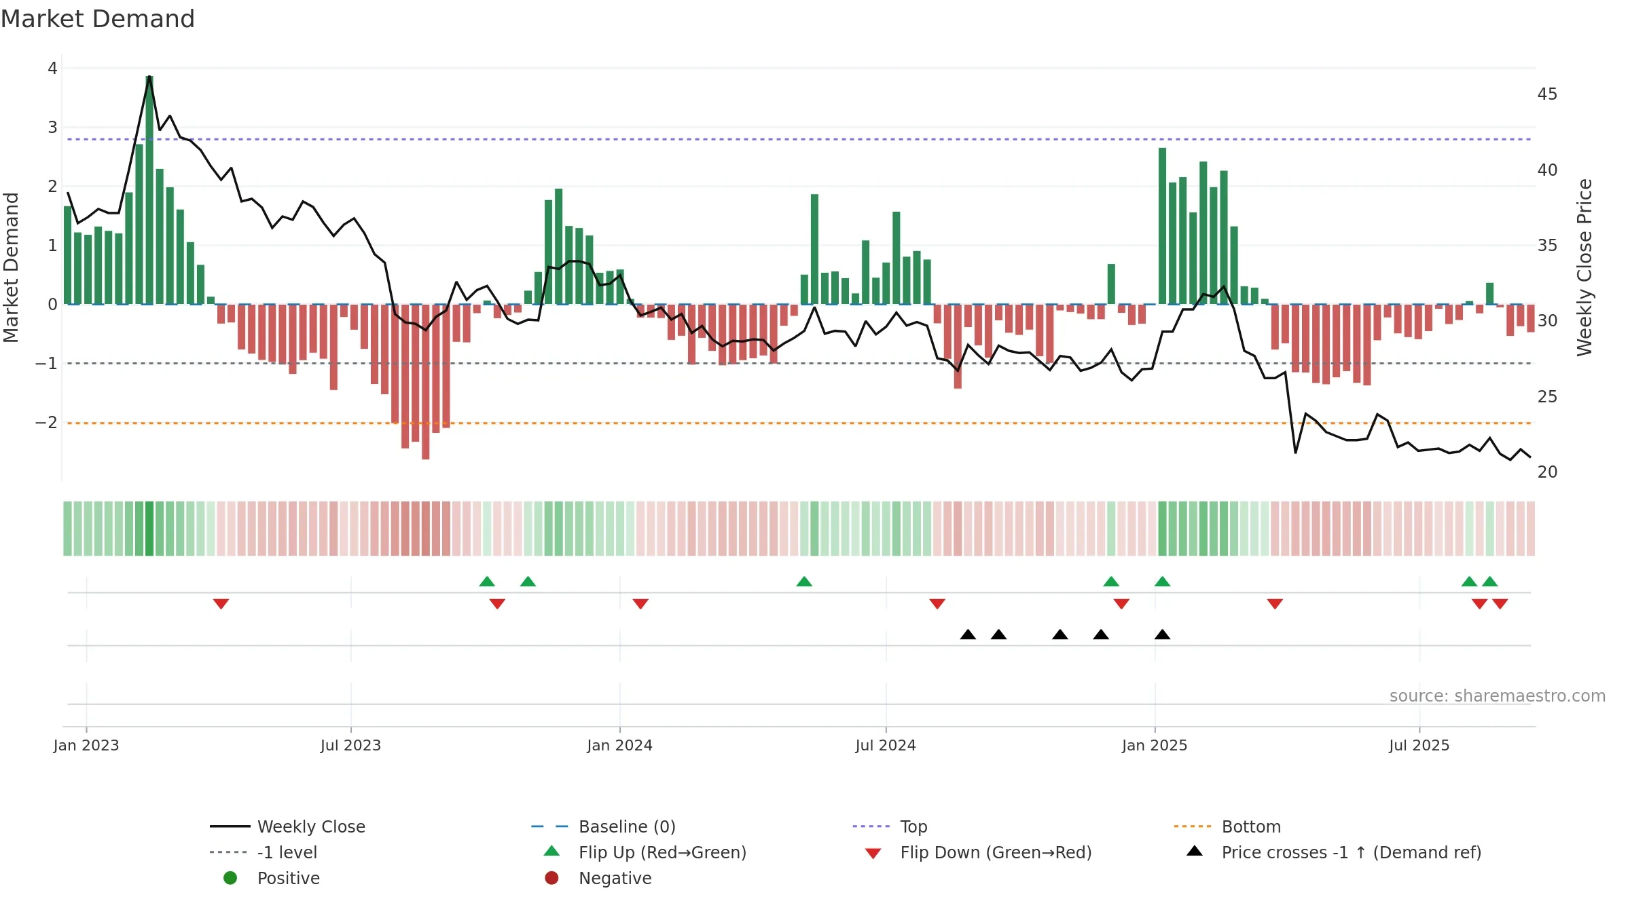
Task: Click the 'Flip Down (Green→Red)' legend label
Action: click(996, 852)
